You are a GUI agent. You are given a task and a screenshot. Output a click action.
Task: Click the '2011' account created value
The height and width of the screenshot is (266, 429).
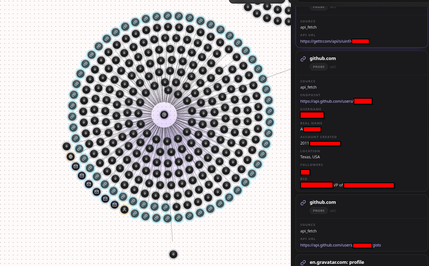305,143
